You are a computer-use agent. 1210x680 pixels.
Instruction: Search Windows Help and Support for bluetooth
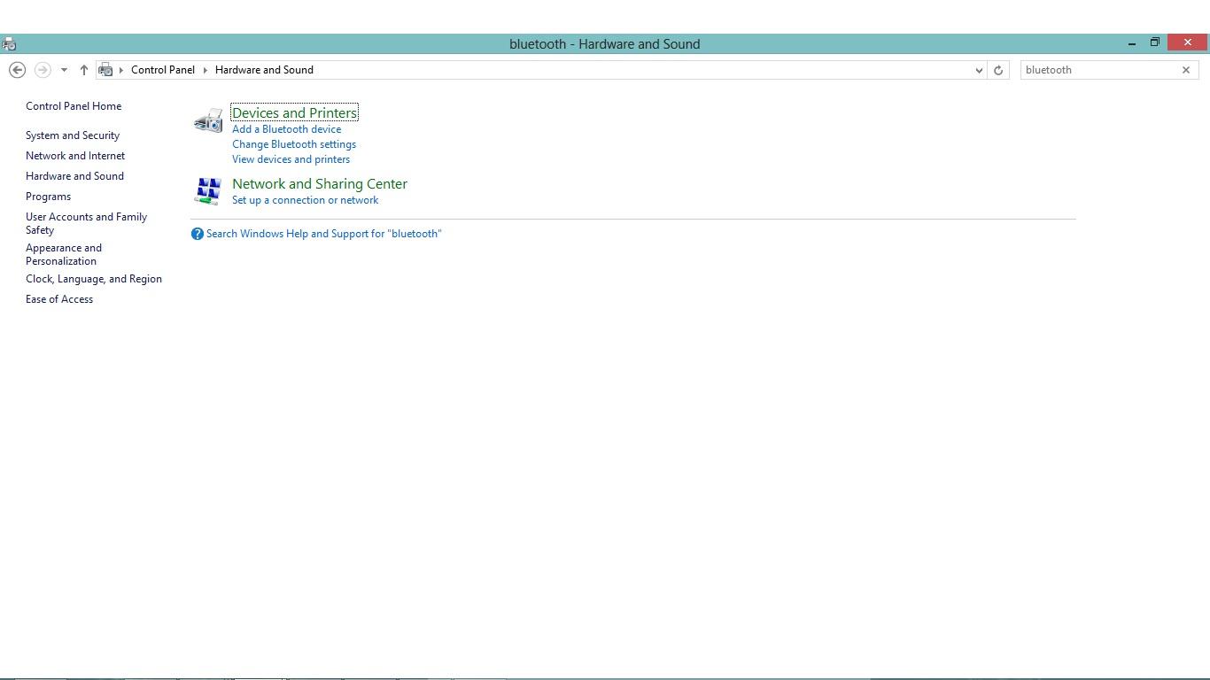click(323, 234)
